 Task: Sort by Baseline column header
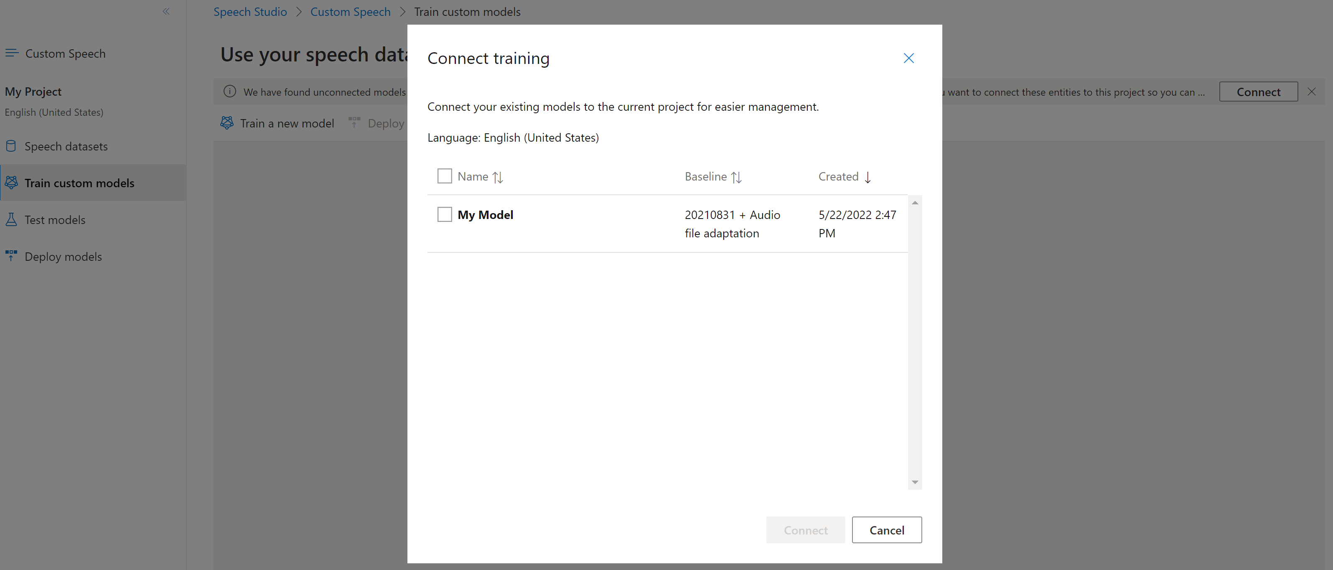point(712,176)
